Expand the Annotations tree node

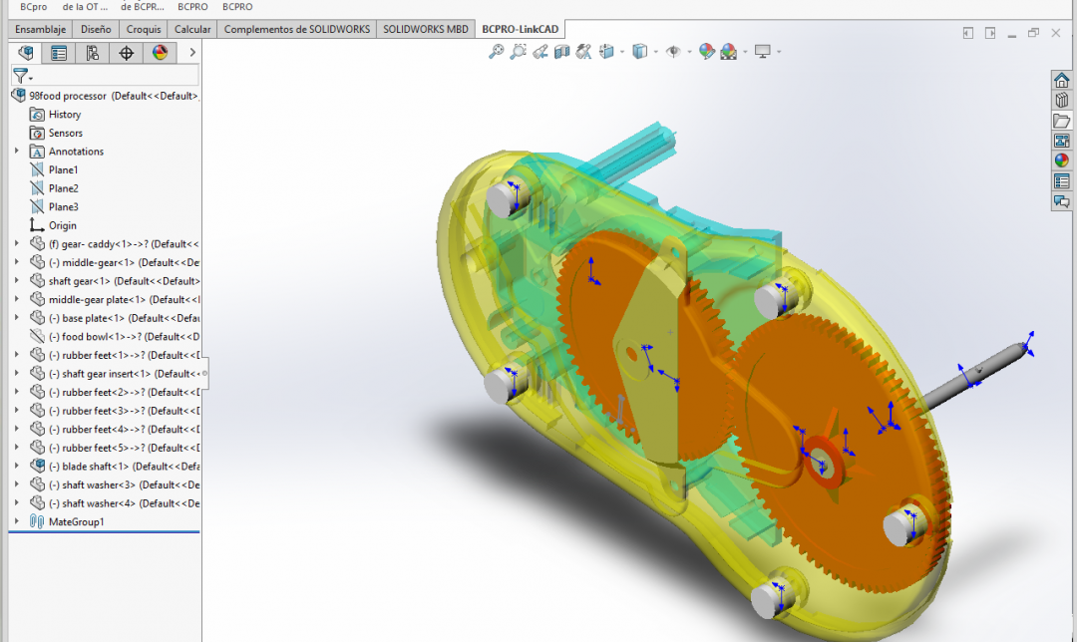(x=17, y=152)
